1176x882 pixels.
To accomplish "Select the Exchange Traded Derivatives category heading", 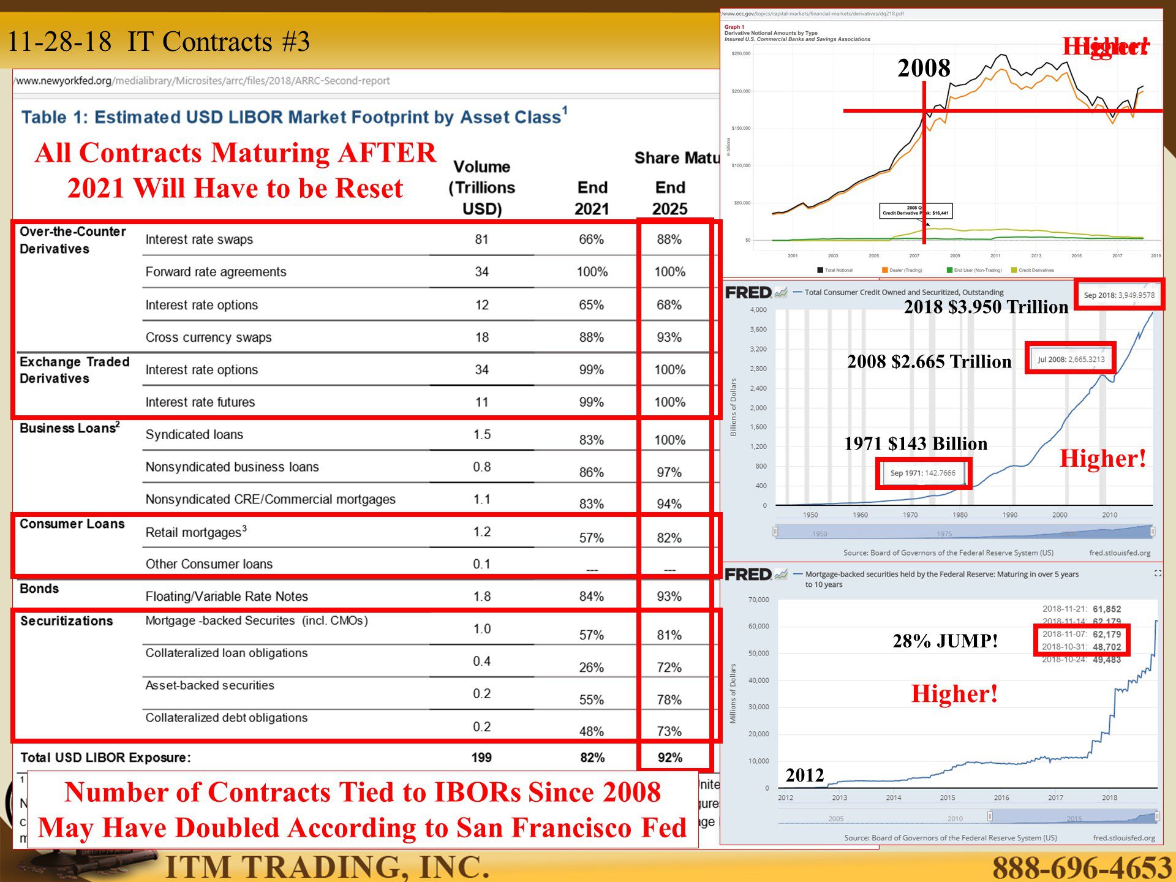I will [75, 370].
